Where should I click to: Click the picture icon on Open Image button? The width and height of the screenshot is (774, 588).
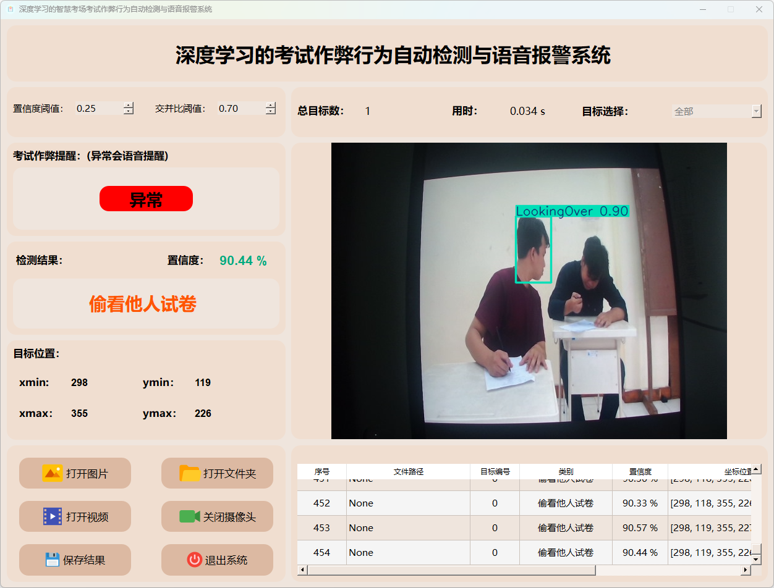click(53, 473)
